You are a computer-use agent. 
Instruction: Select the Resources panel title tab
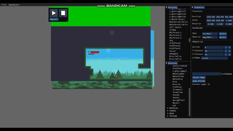click(x=172, y=63)
